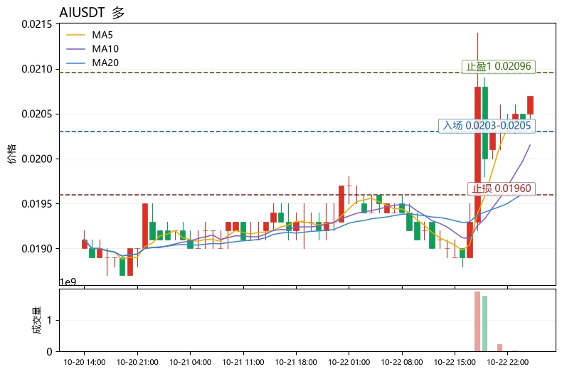Click the chart title AIUSDT 多

coord(92,13)
